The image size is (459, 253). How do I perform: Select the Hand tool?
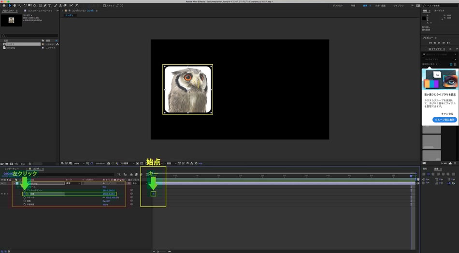pyautogui.click(x=14, y=5)
